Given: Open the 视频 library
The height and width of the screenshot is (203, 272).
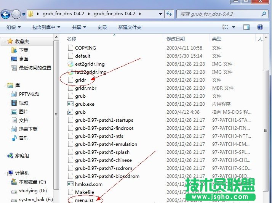Looking at the screenshot, I should (x=24, y=103).
